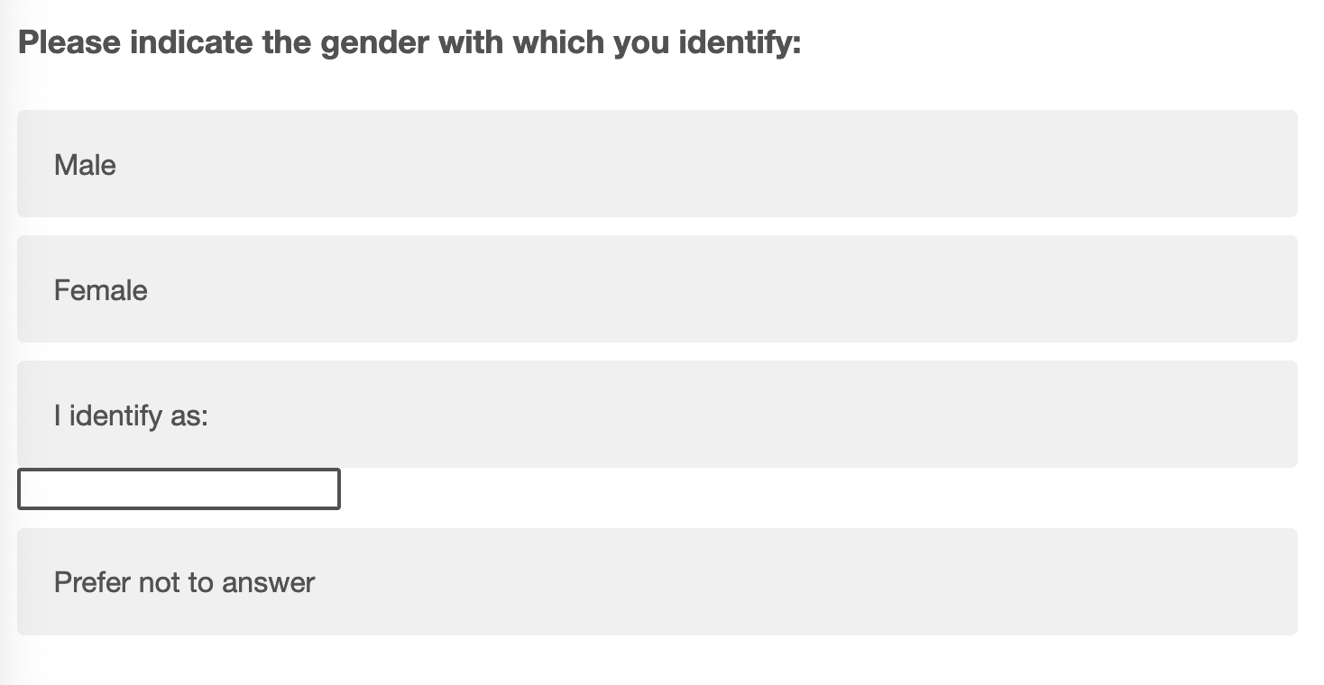Decline to answer the gender question
Image resolution: width=1324 pixels, height=685 pixels.
pyautogui.click(x=657, y=582)
